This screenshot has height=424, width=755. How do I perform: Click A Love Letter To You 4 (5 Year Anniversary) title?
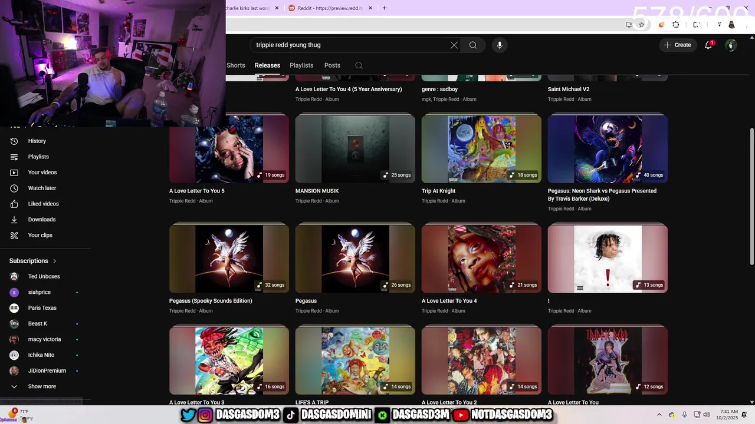coord(349,90)
